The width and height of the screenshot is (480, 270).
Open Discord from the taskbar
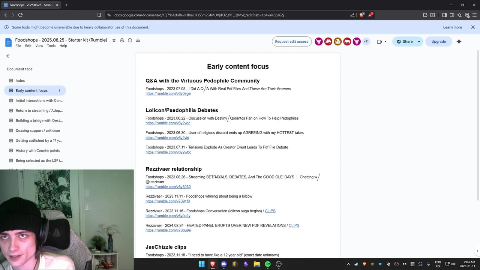click(224, 264)
